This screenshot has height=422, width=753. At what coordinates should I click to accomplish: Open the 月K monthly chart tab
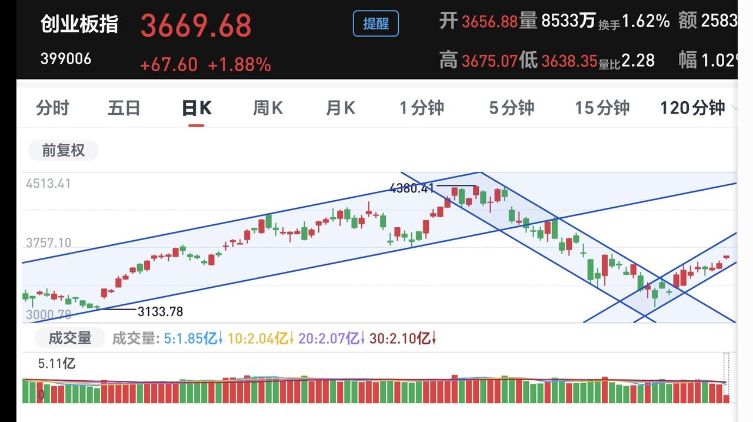[341, 108]
